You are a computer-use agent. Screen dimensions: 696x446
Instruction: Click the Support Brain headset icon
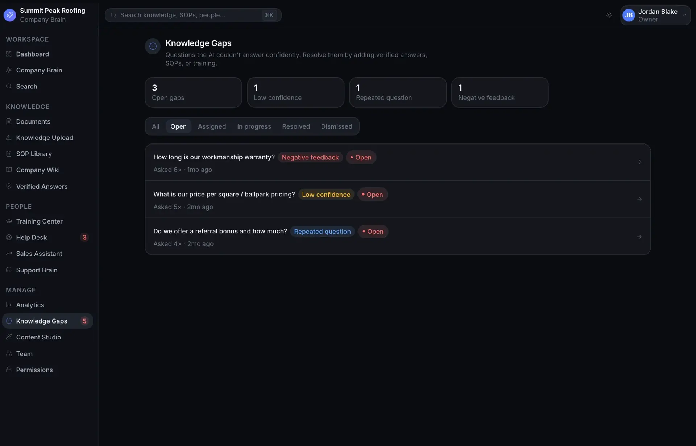(x=9, y=270)
